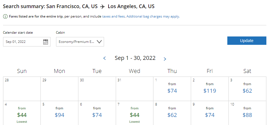Open the calendar date picker icon
Viewport: 270px width, 125px height.
(x=46, y=42)
